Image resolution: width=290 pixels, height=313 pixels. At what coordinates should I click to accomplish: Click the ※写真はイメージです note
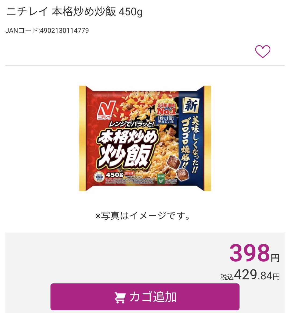pos(143,216)
